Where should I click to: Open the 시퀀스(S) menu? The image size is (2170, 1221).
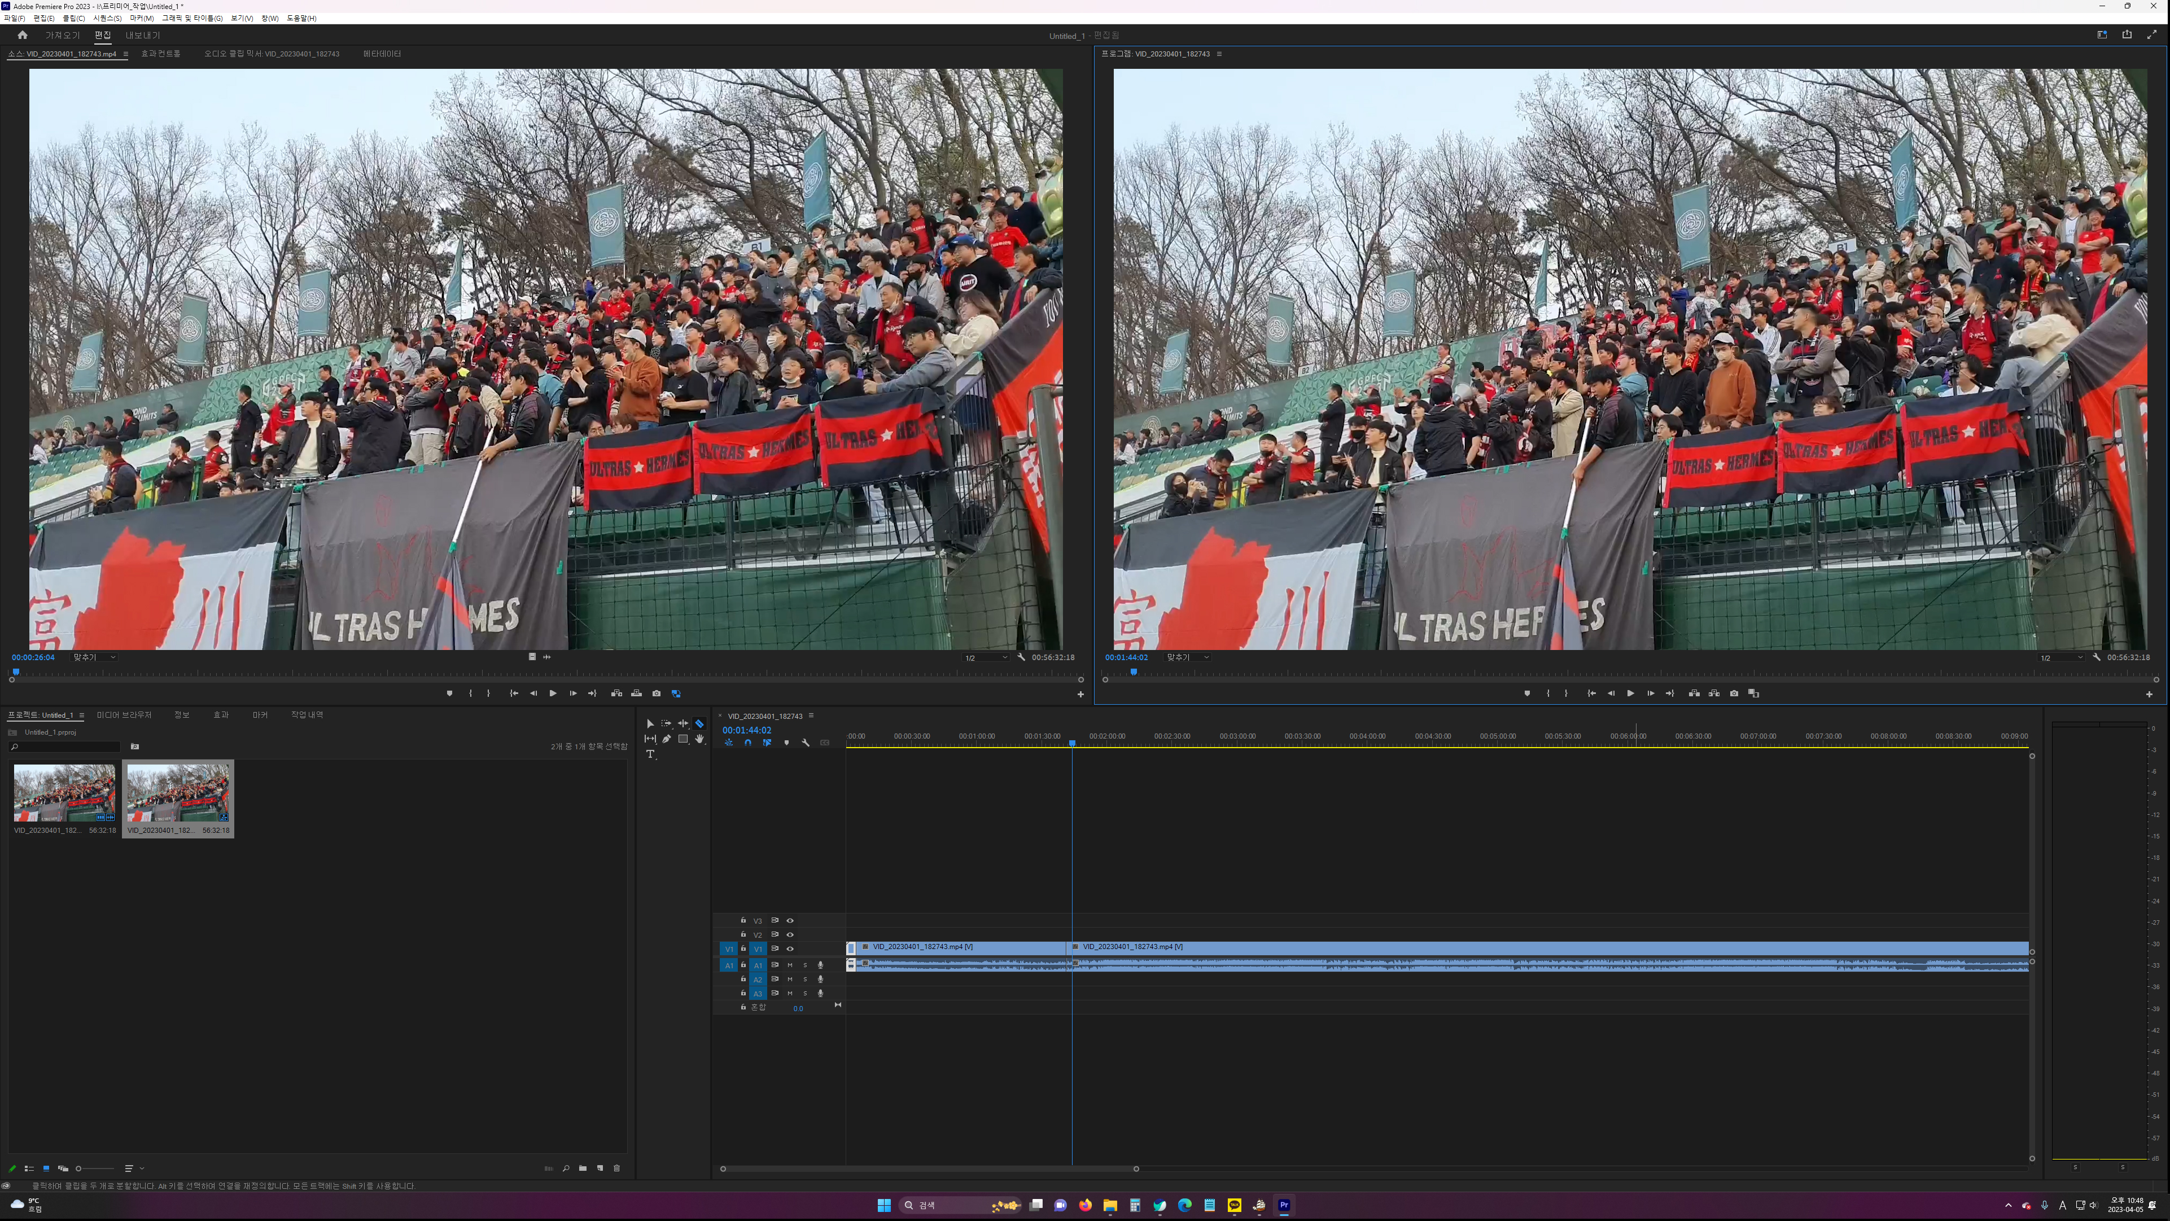click(107, 17)
